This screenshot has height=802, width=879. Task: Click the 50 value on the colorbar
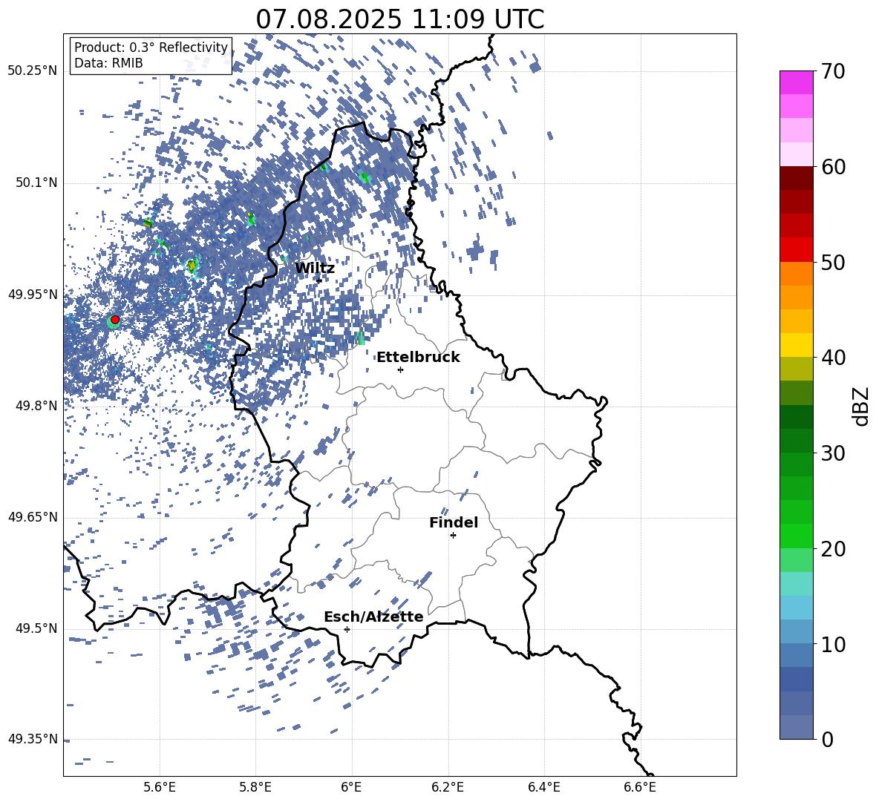(x=834, y=263)
